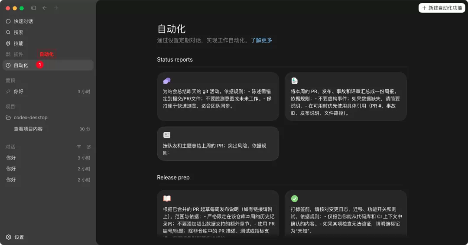Open 技能 in the sidebar
This screenshot has width=468, height=245.
coord(48,43)
